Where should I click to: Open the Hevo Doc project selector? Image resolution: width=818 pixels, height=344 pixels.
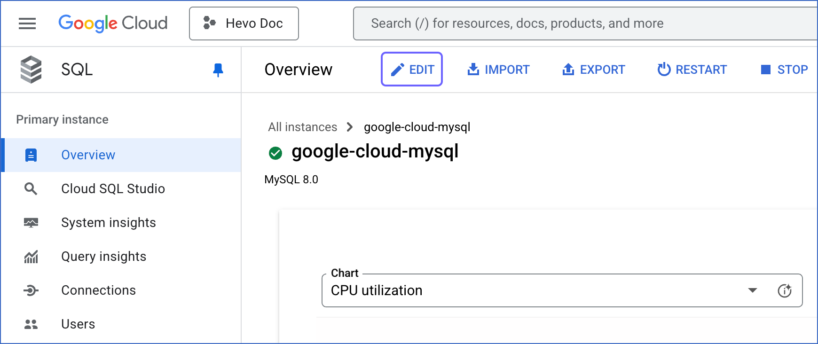tap(244, 23)
